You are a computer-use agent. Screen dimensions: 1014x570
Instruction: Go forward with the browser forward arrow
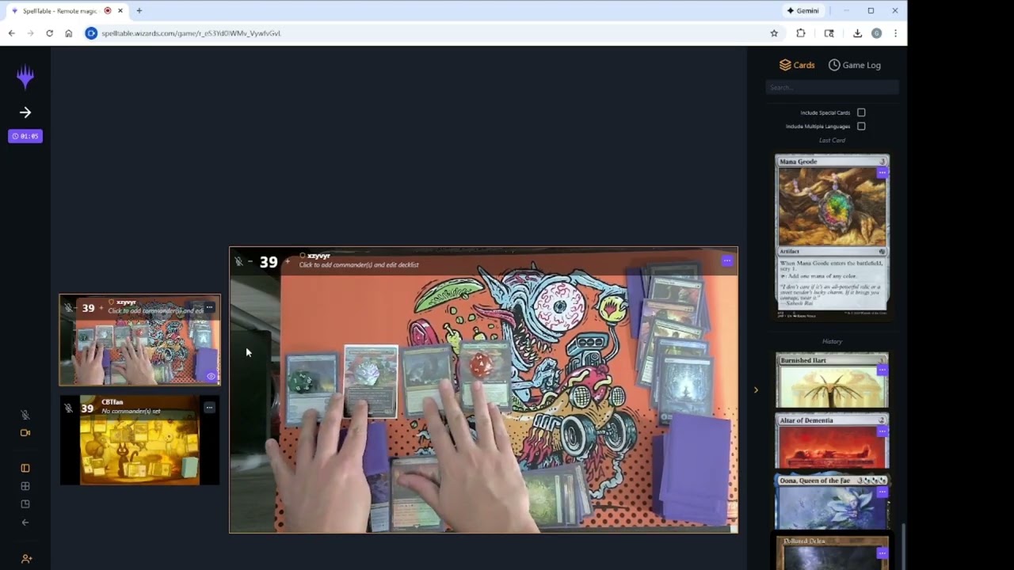[30, 33]
